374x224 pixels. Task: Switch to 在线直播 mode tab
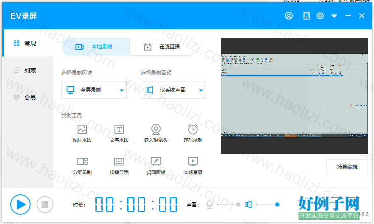[x=163, y=47]
